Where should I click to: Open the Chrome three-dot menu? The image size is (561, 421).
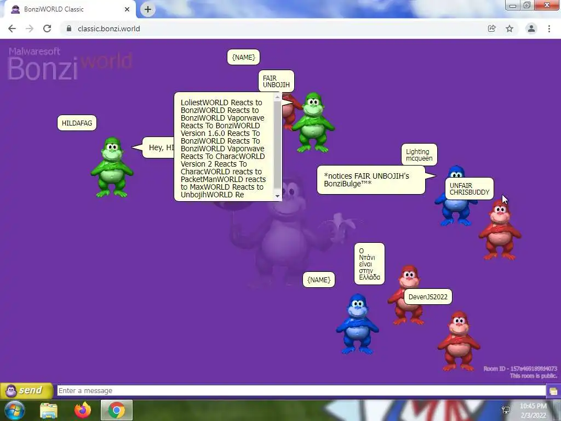click(x=549, y=29)
